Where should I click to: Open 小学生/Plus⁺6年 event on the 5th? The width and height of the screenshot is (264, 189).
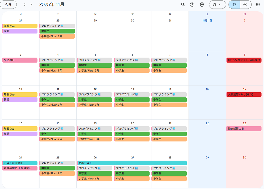pos(94,70)
